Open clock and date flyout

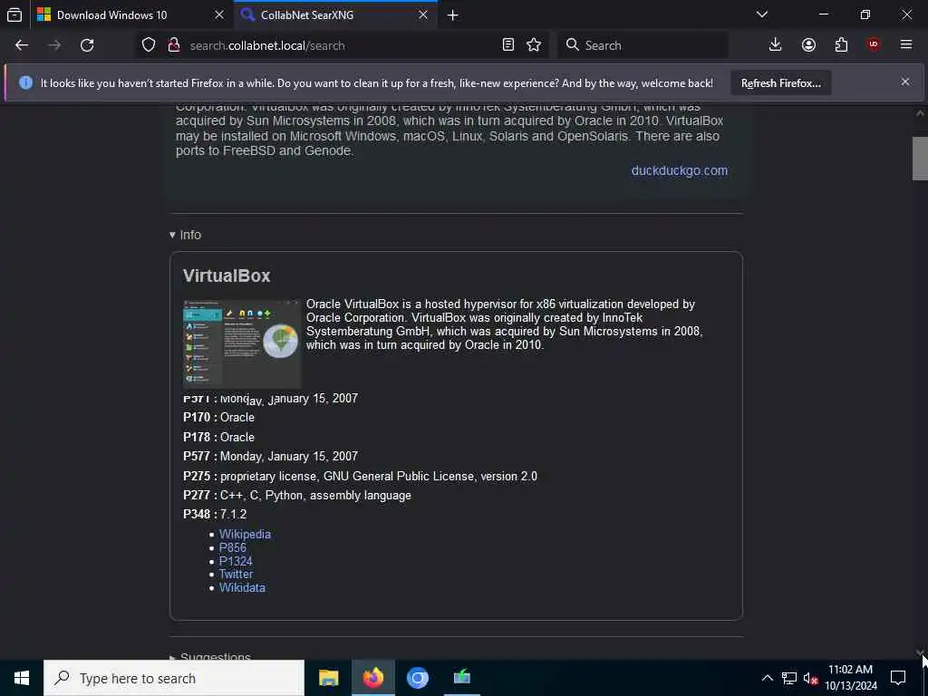(850, 678)
